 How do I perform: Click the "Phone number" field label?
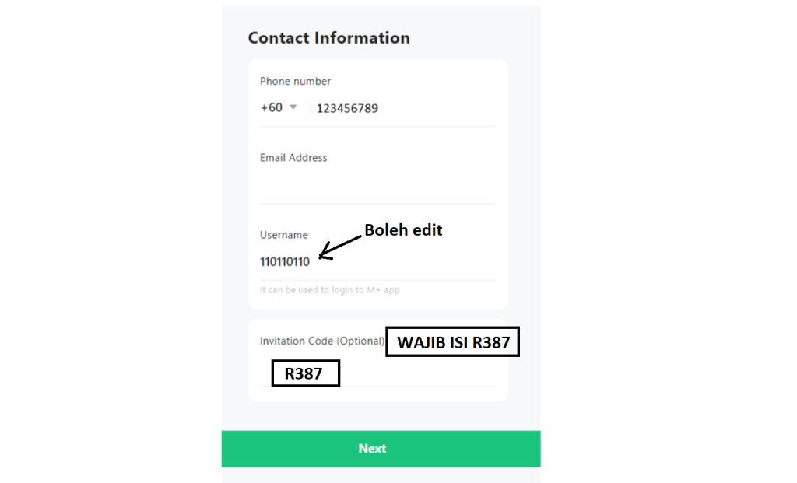(x=295, y=81)
